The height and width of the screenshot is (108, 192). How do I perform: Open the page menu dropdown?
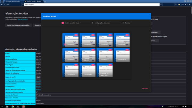pos(182,5)
